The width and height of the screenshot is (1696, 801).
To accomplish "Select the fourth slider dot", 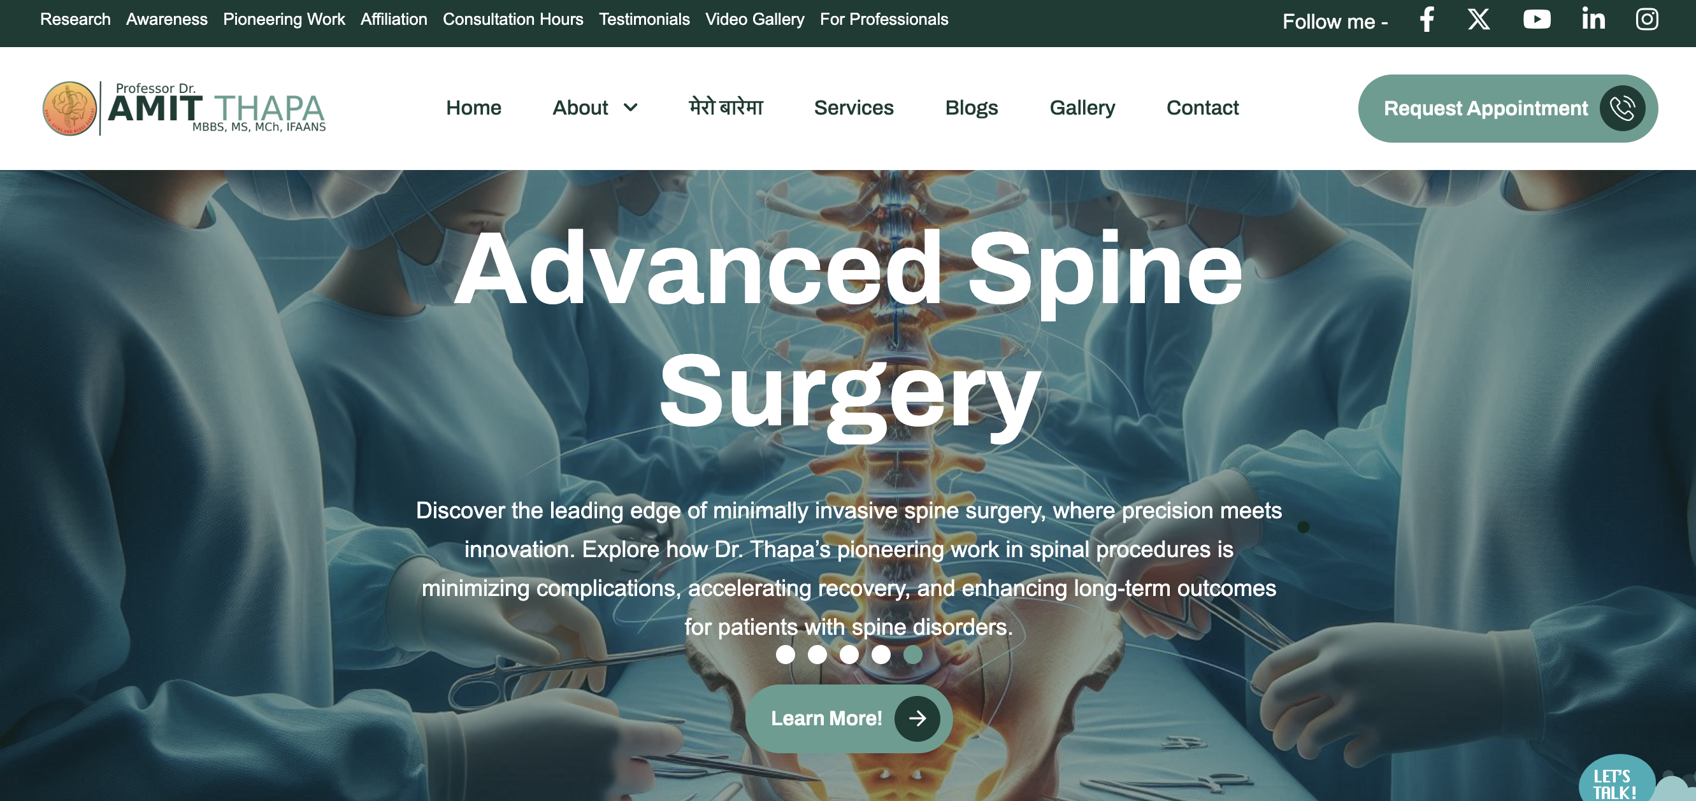I will [x=881, y=654].
